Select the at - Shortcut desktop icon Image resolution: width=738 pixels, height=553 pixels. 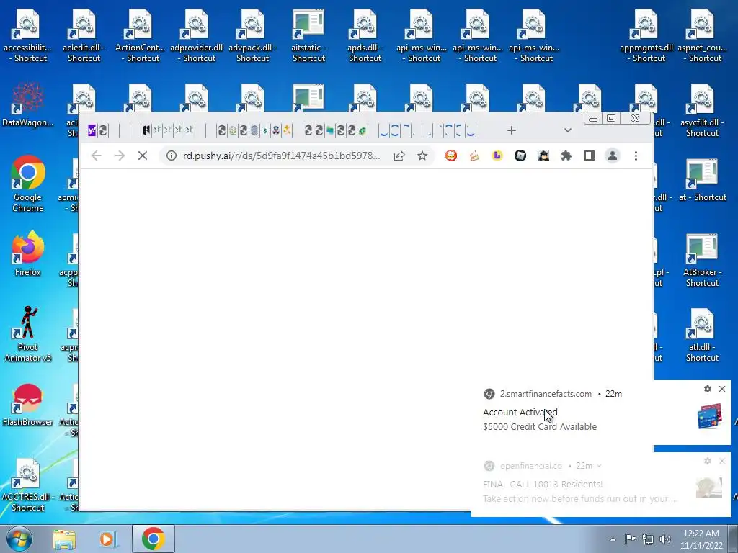click(x=702, y=181)
